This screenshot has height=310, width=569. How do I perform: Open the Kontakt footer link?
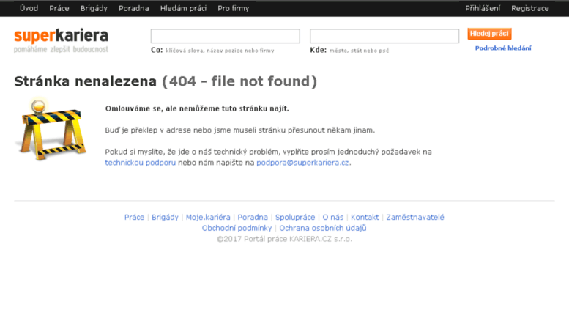365,217
